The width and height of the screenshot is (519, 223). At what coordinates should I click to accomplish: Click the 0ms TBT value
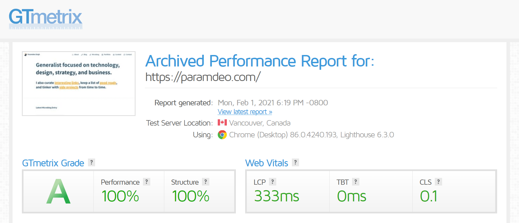point(351,196)
